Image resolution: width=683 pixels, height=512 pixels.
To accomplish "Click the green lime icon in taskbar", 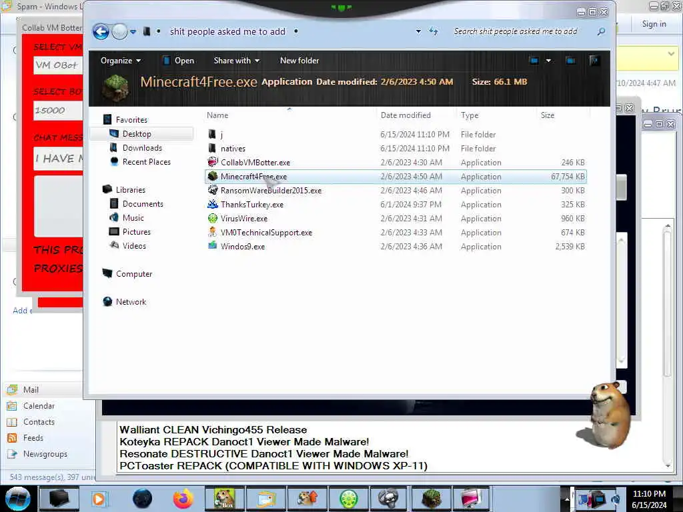I will (348, 499).
